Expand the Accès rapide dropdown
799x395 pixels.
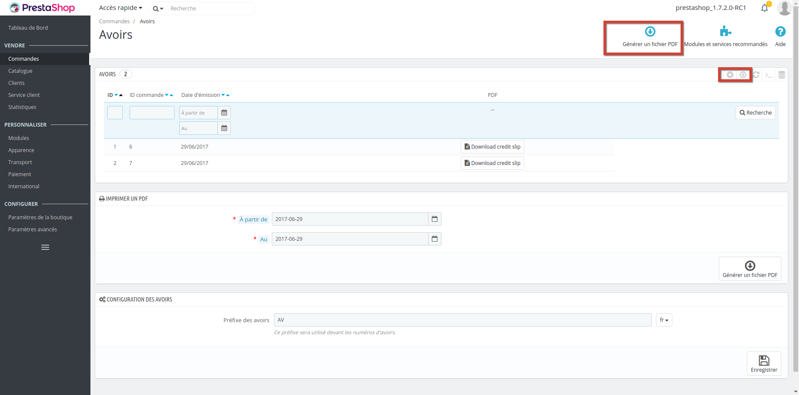[x=120, y=7]
